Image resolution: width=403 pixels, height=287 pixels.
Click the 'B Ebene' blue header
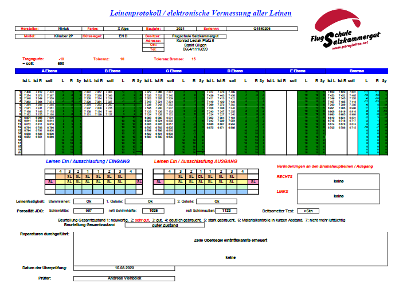[112, 71]
